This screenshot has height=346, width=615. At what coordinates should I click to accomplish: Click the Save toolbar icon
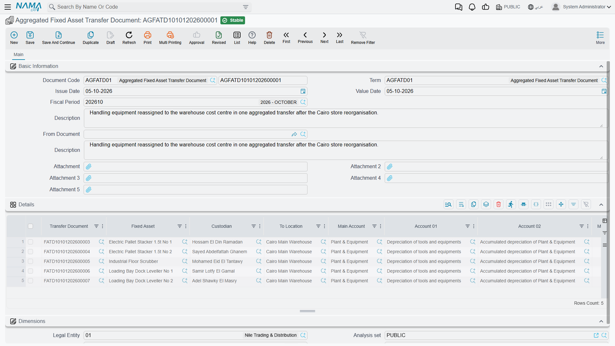30,37
